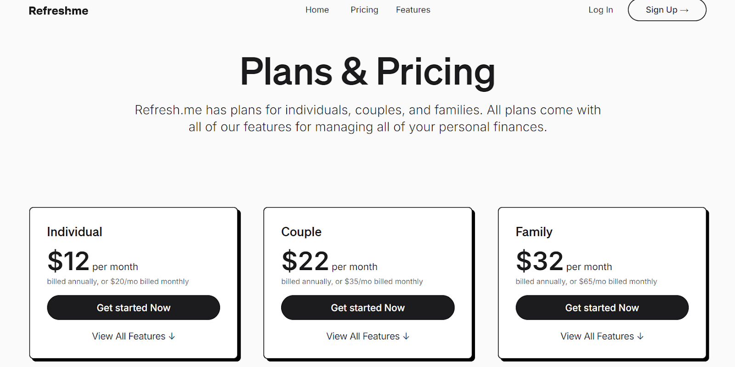Screen dimensions: 735x367
Task: Select the Family plan card heading
Action: click(534, 232)
